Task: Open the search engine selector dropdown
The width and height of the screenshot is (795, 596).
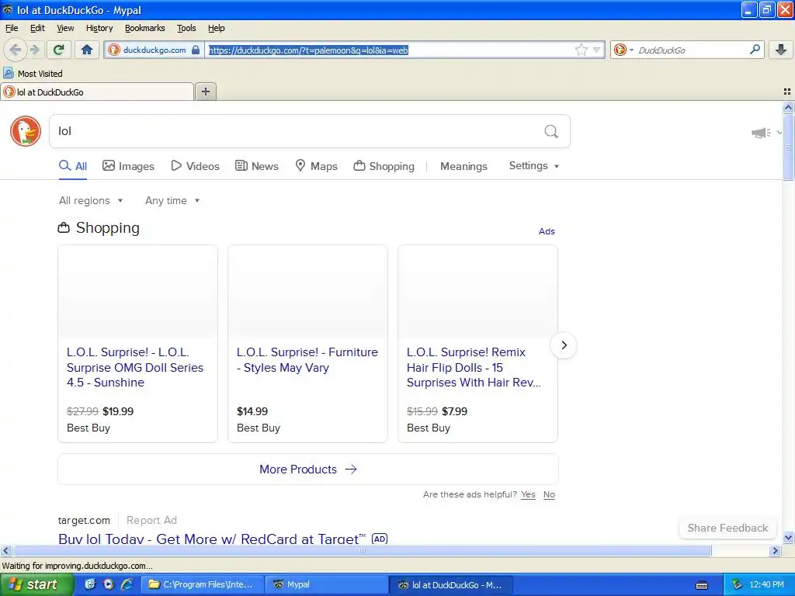Action: pyautogui.click(x=623, y=50)
